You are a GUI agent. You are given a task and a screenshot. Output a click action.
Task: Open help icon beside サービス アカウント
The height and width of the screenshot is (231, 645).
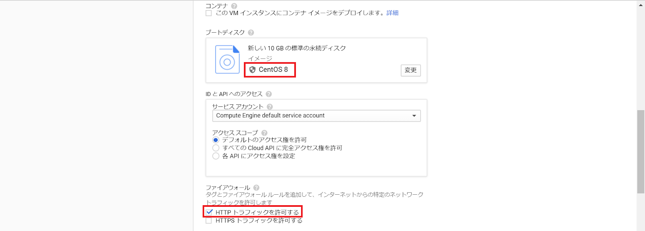[x=270, y=107]
